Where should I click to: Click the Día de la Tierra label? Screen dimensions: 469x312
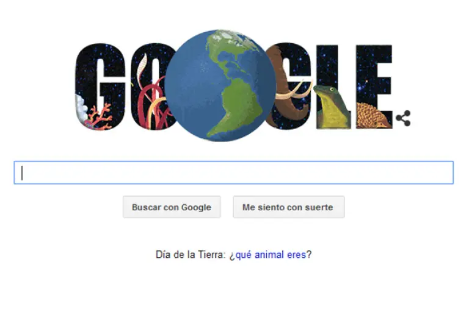point(191,255)
